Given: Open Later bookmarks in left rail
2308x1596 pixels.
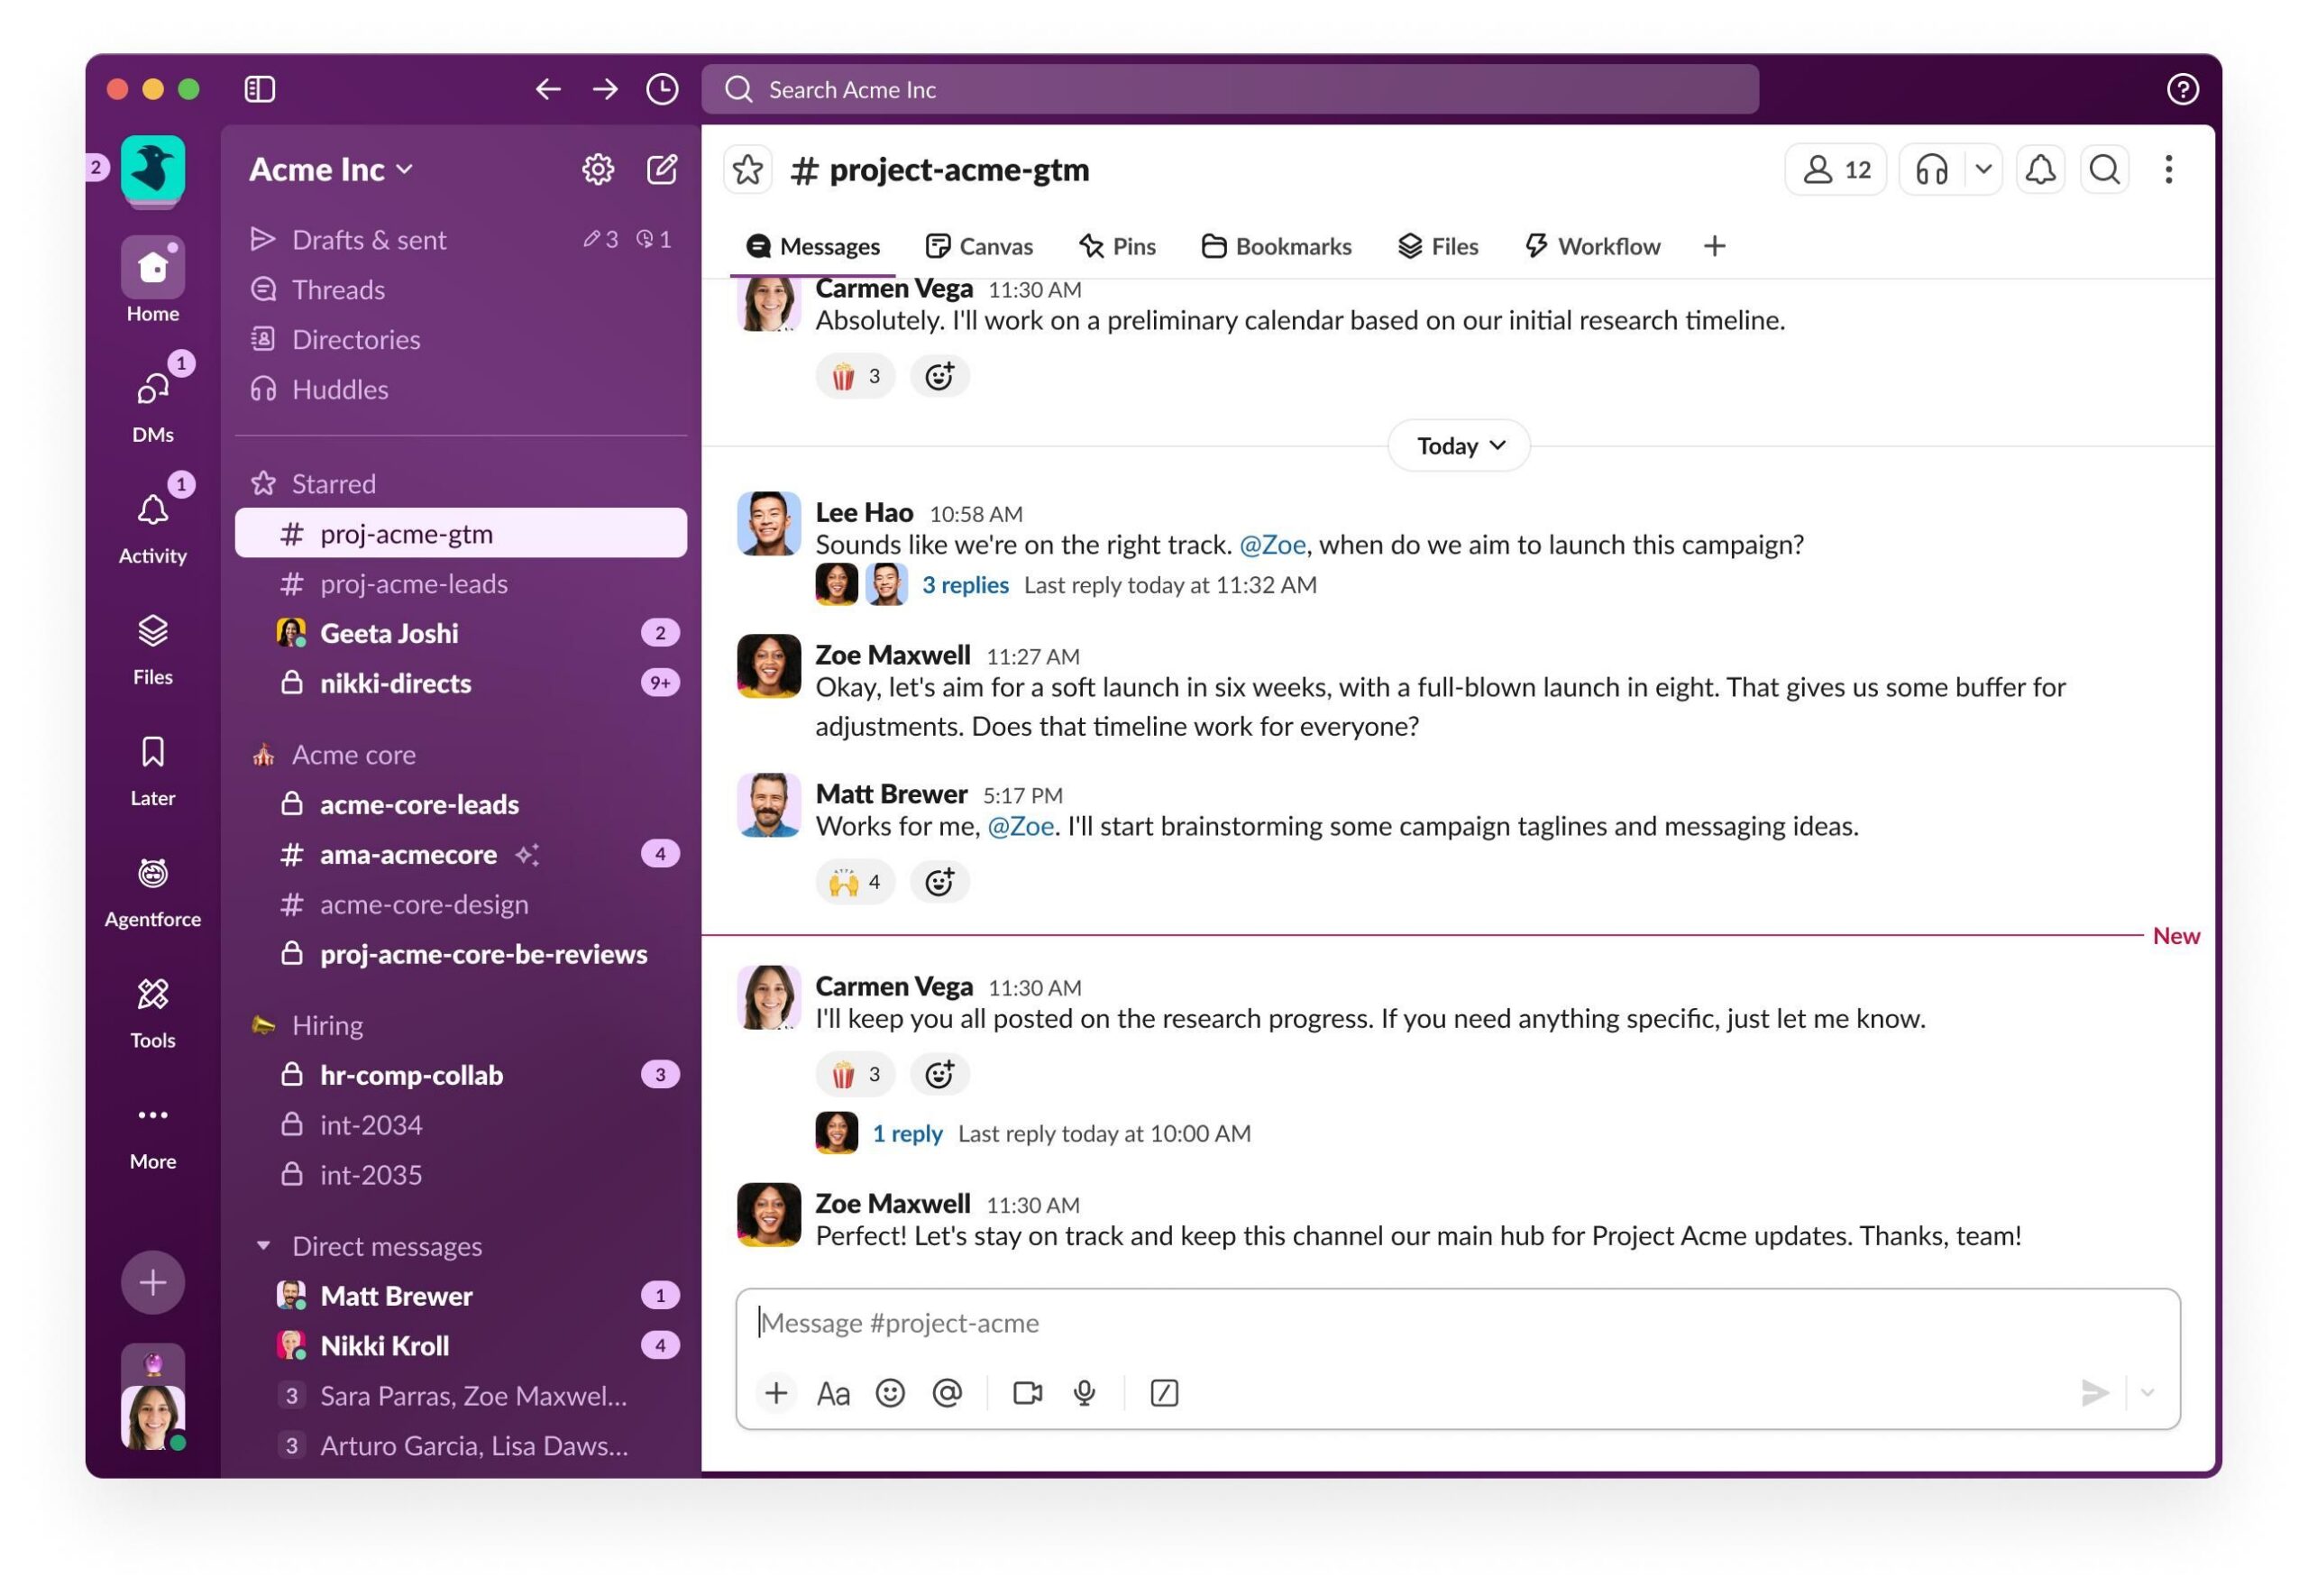Looking at the screenshot, I should pyautogui.click(x=153, y=769).
